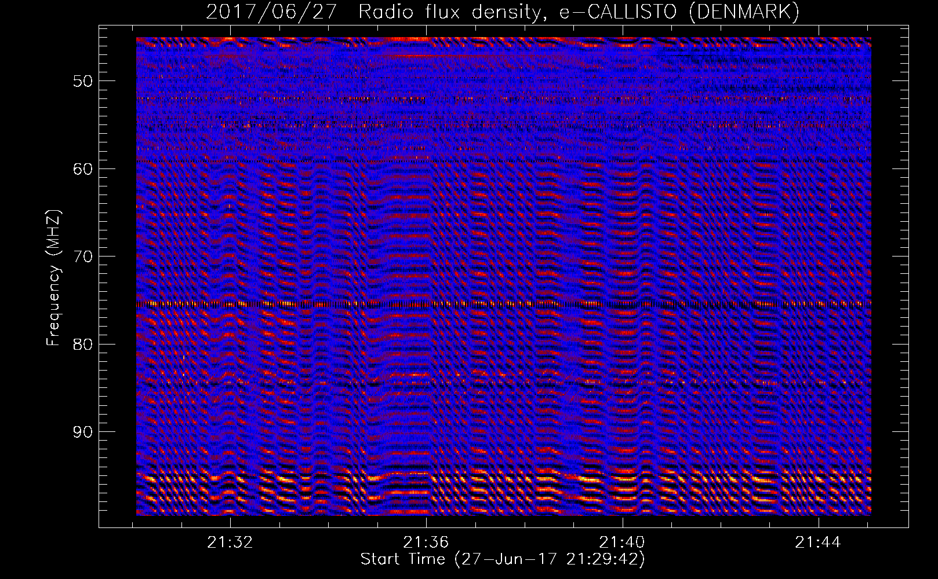
Task: Click the '21:40' time tick label
Action: click(622, 543)
